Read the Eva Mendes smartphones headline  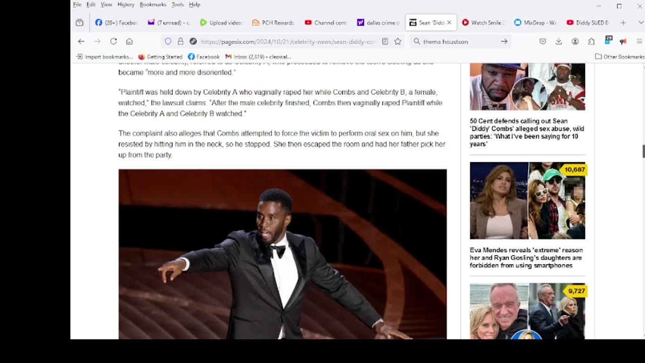526,258
